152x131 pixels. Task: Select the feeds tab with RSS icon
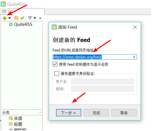26,12
